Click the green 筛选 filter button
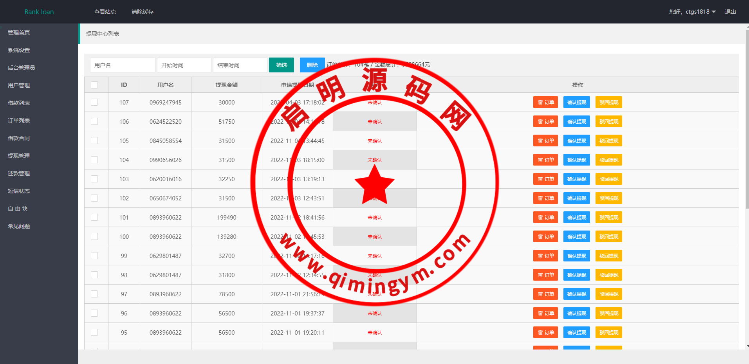 click(x=281, y=65)
